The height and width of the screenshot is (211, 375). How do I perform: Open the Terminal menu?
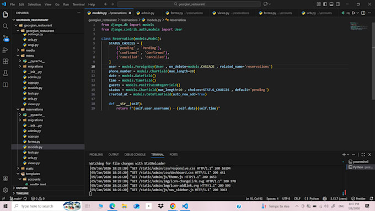(x=78, y=4)
